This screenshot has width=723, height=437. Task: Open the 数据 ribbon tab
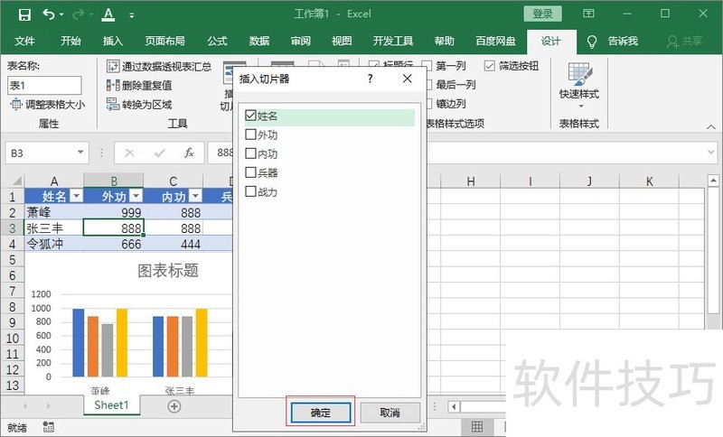point(259,41)
